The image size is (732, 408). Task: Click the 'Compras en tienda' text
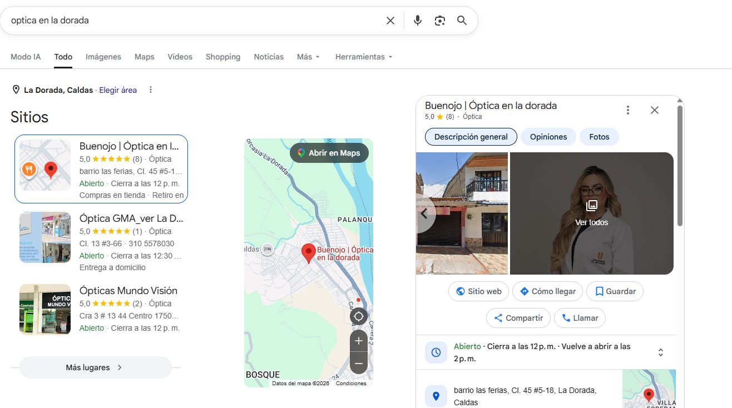pyautogui.click(x=112, y=195)
